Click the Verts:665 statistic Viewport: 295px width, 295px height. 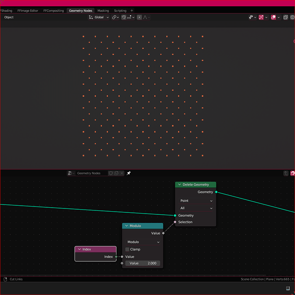coord(282,279)
